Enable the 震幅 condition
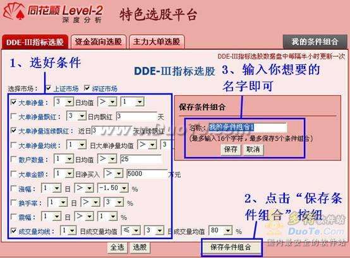350x258 pixels. tap(14, 216)
